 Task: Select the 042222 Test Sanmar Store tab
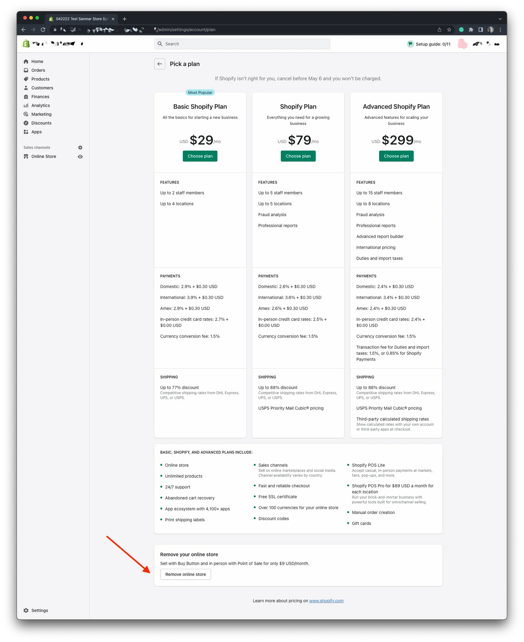pos(81,19)
